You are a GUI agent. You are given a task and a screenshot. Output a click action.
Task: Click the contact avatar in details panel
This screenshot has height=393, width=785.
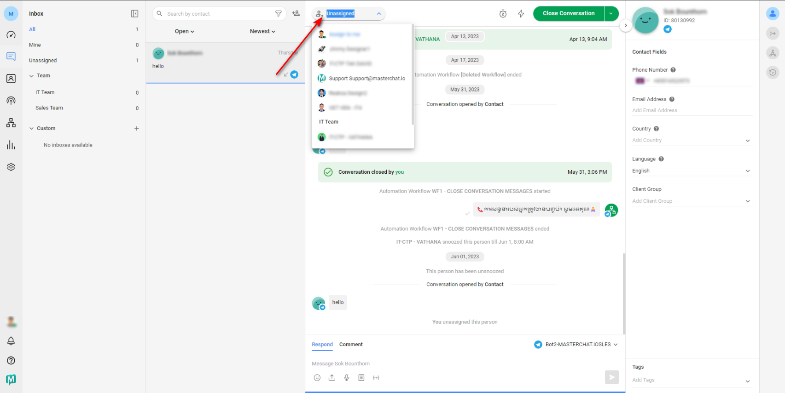645,20
